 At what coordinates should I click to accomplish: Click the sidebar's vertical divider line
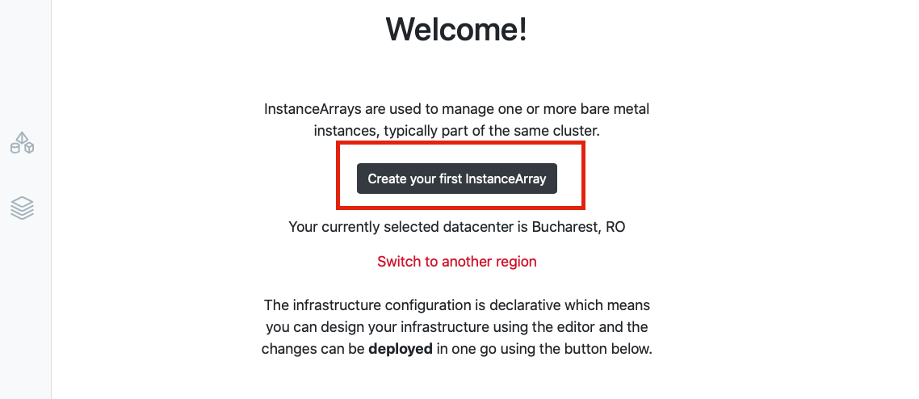(x=51, y=199)
